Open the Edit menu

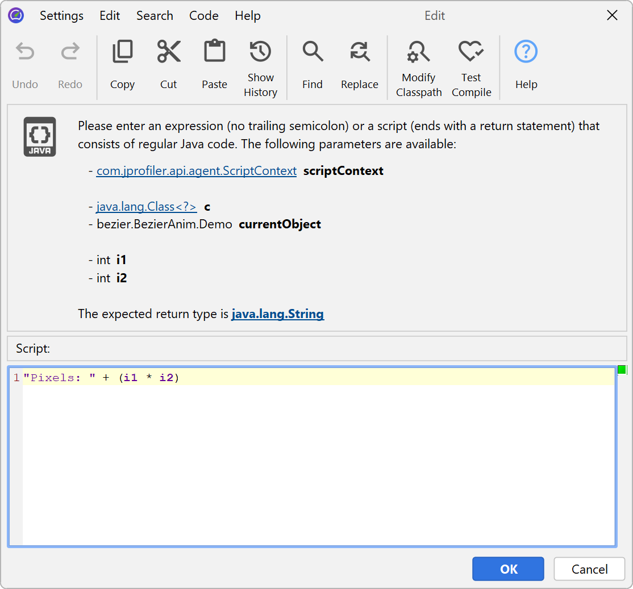click(110, 16)
